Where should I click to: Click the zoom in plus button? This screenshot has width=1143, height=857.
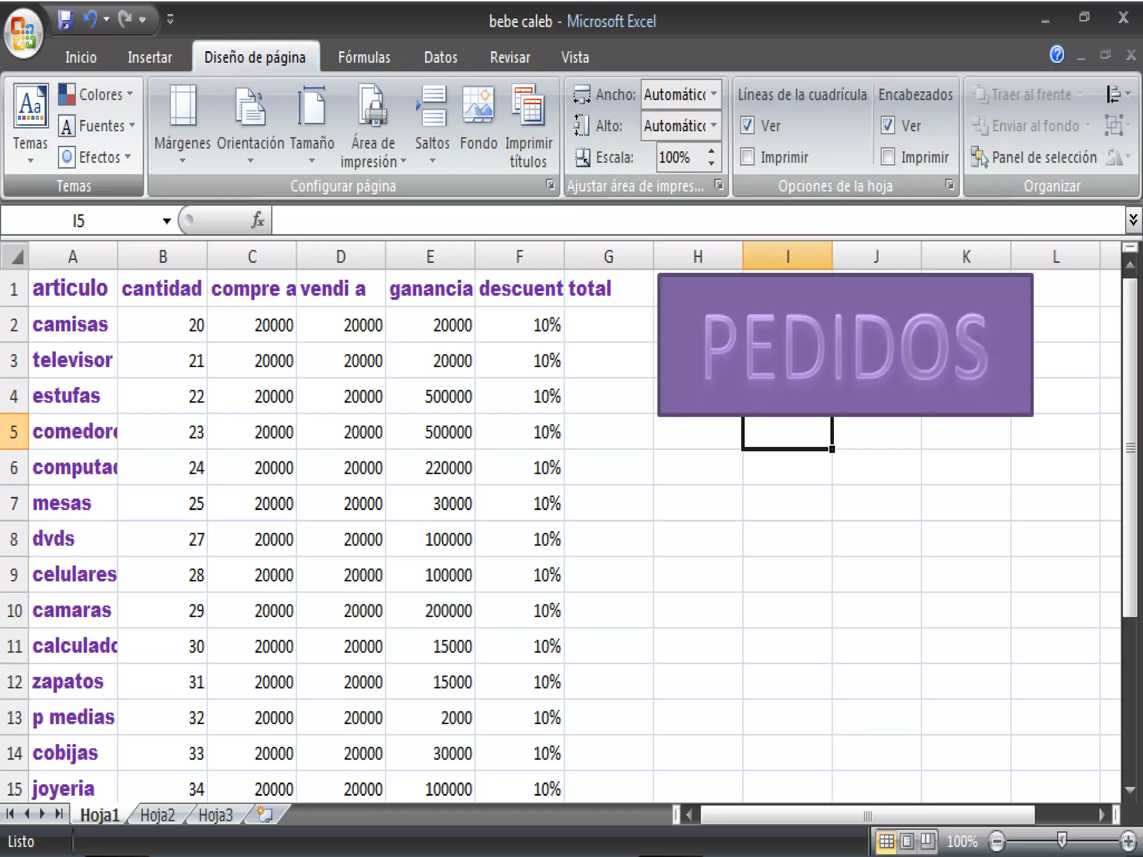[1128, 841]
